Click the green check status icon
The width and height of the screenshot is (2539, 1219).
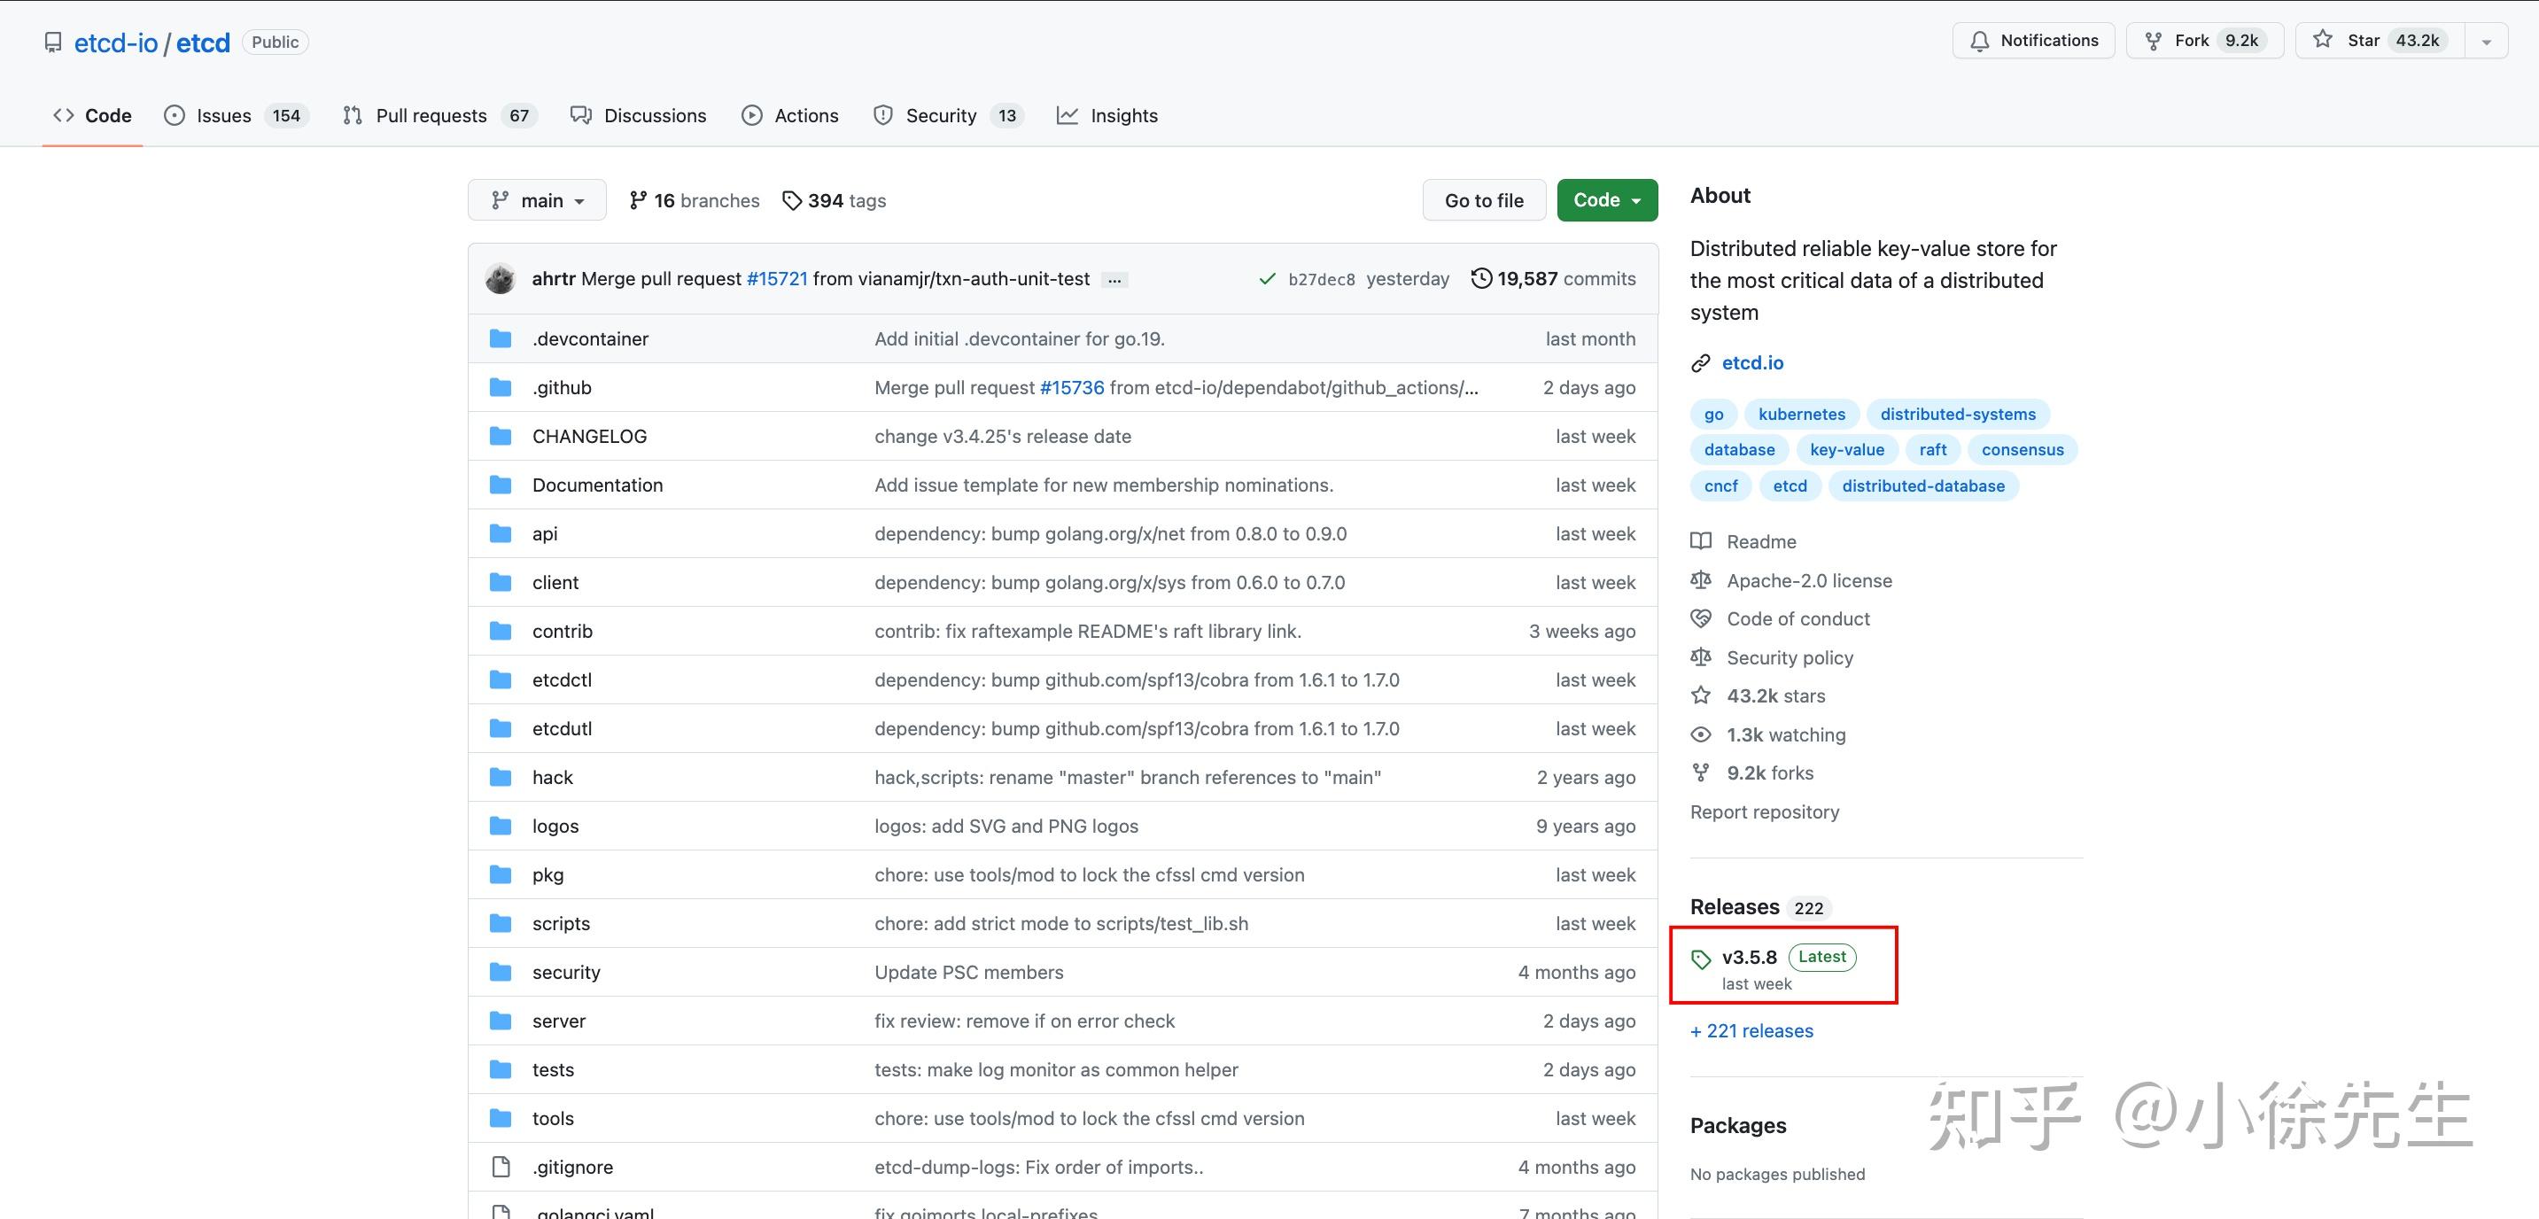click(x=1267, y=279)
